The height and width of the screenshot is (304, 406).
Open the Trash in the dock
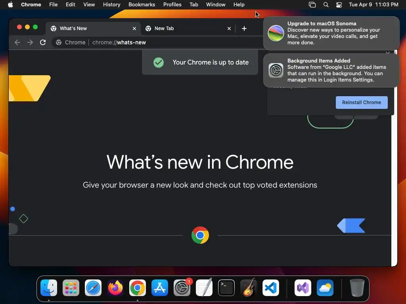[357, 288]
